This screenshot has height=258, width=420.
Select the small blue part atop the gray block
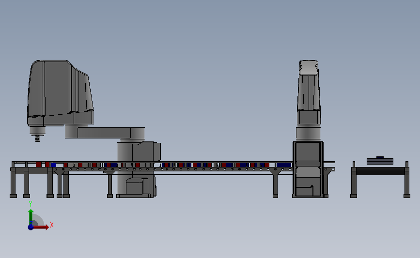pos(380,157)
